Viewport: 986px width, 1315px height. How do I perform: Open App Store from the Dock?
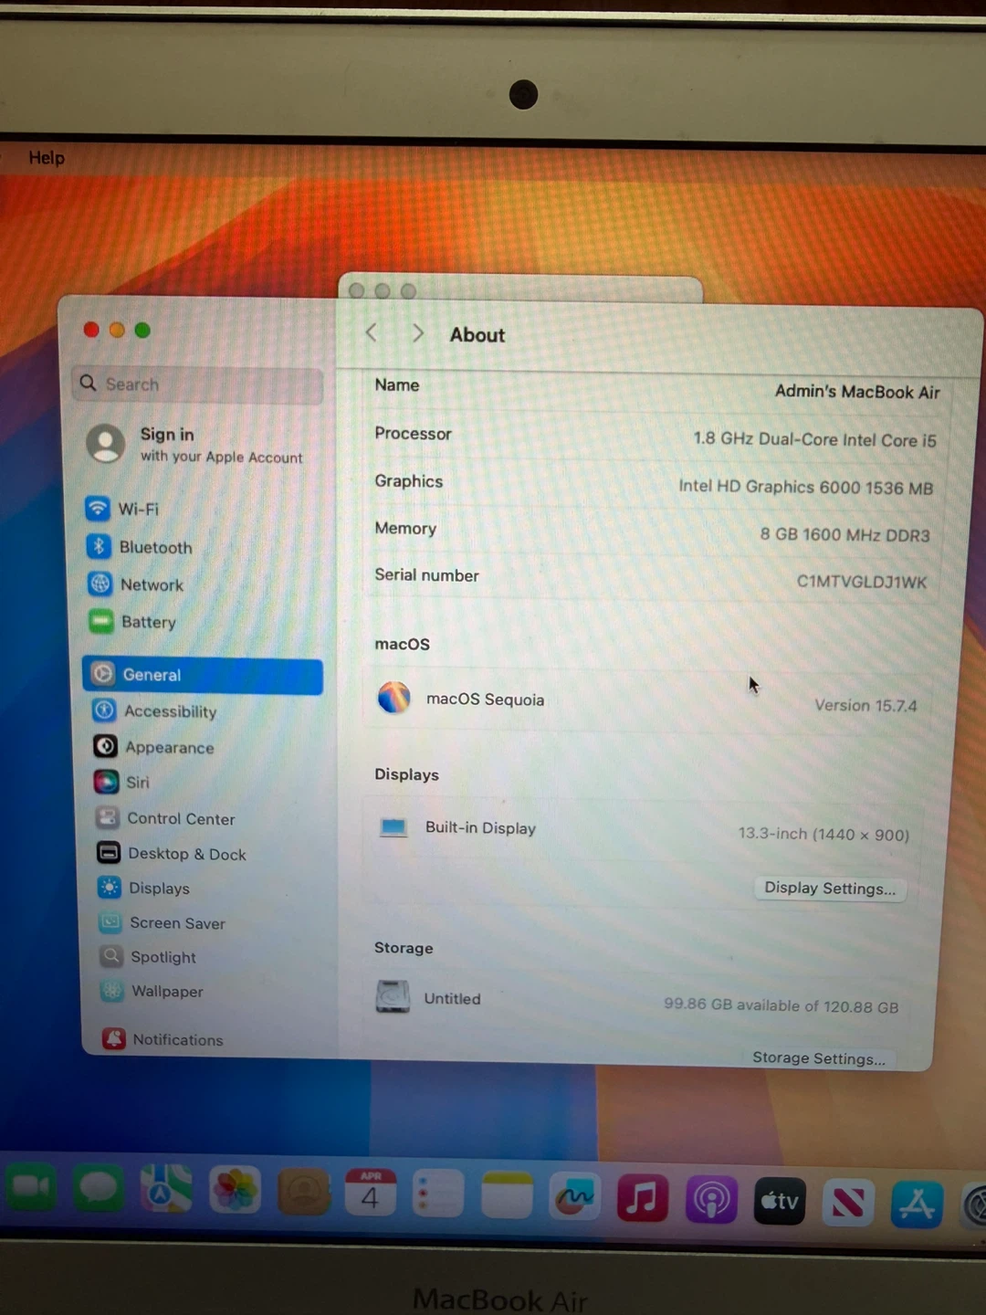point(917,1205)
